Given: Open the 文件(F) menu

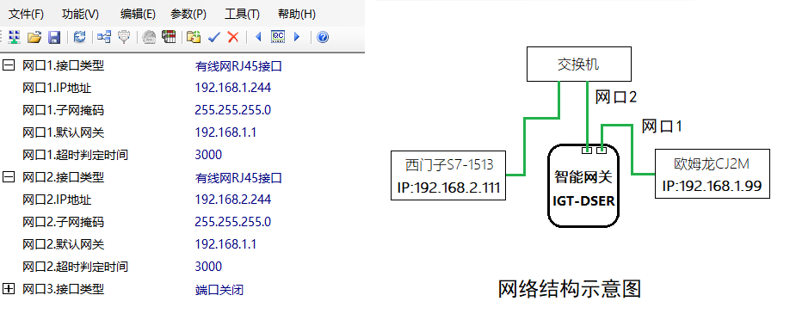Looking at the screenshot, I should tap(27, 15).
